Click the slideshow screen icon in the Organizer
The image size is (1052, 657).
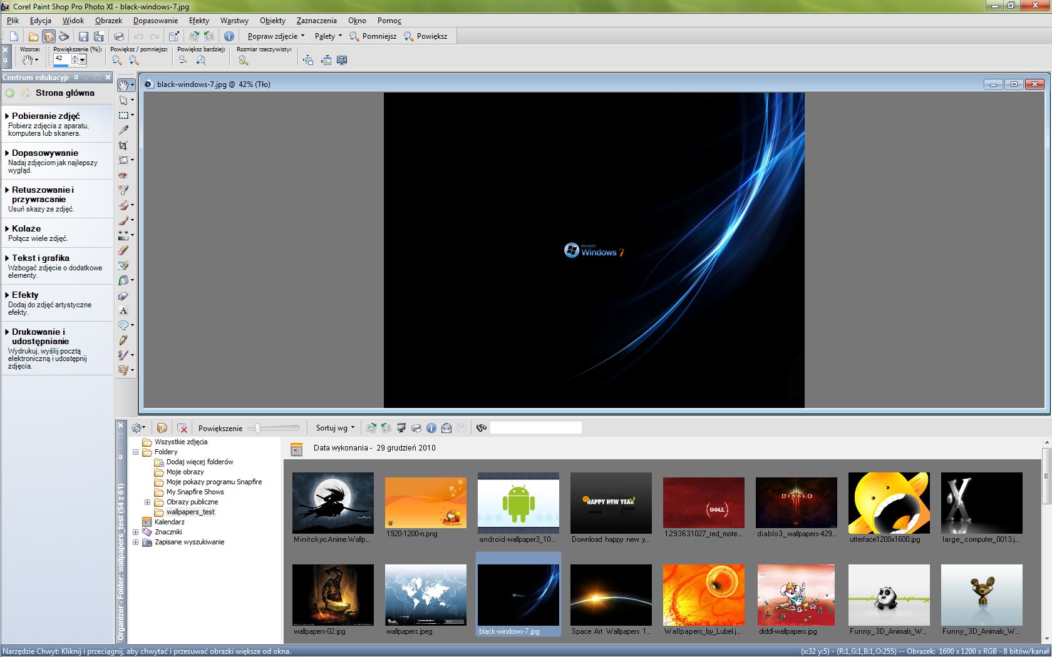pyautogui.click(x=401, y=428)
